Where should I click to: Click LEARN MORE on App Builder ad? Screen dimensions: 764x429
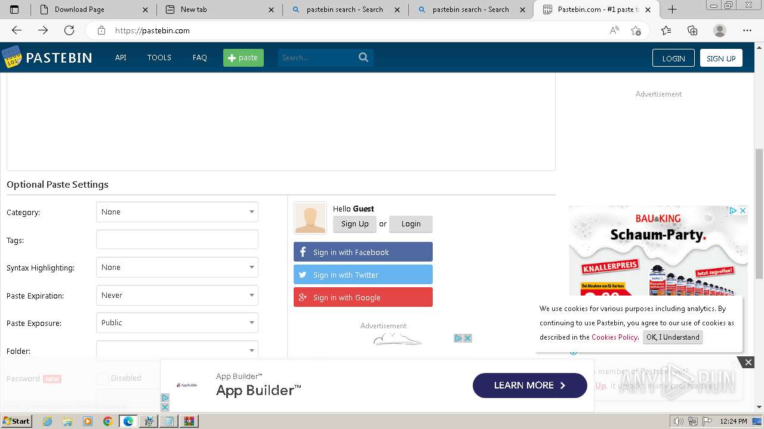(x=530, y=386)
